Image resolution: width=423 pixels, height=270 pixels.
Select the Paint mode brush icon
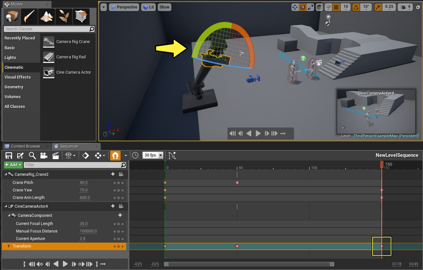tap(29, 16)
